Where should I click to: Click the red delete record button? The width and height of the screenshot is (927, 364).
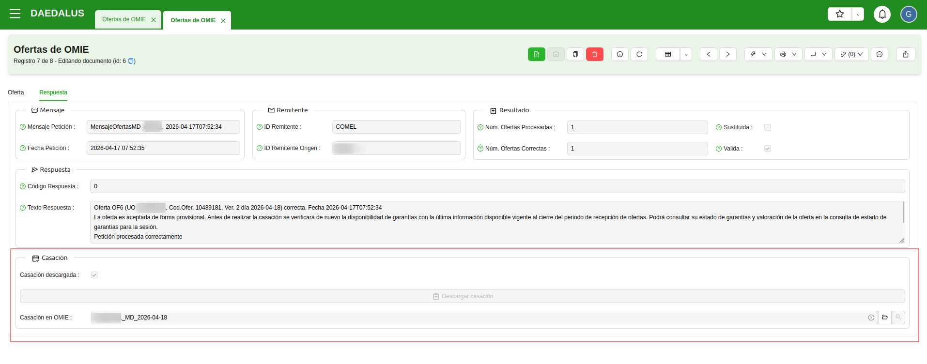(594, 54)
